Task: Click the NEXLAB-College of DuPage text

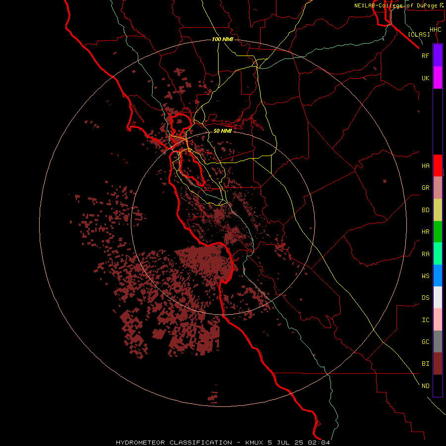Action: (395, 5)
